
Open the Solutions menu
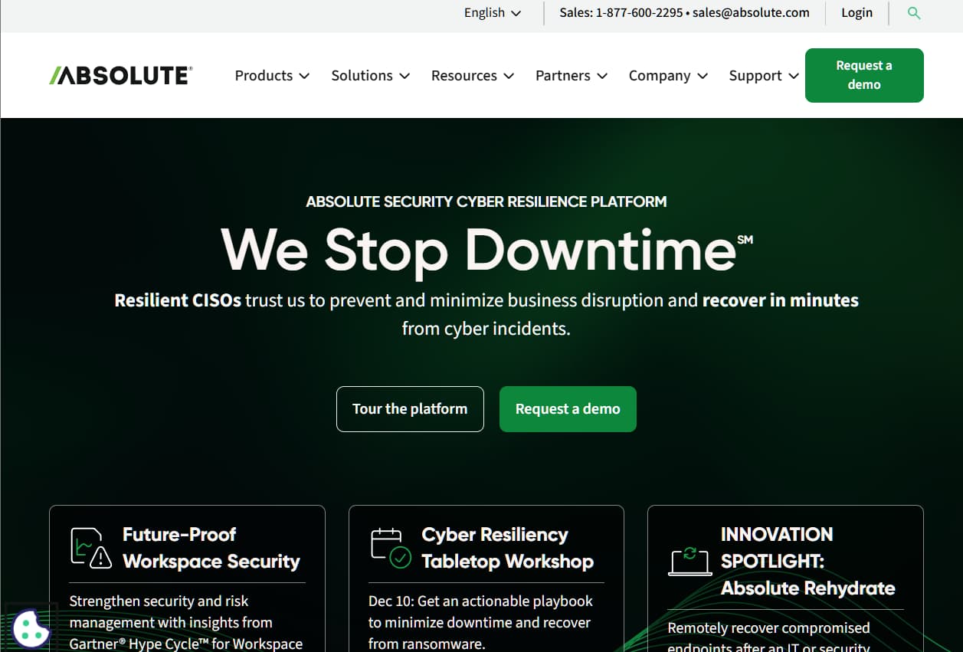point(370,75)
